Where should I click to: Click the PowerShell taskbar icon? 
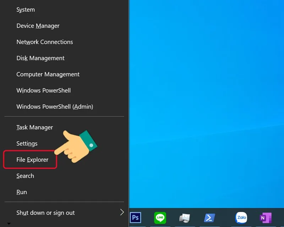tap(210, 217)
